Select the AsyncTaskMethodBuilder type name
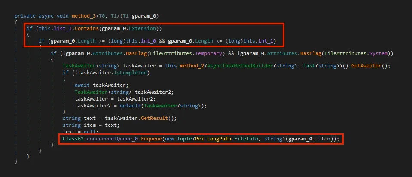 [240, 66]
